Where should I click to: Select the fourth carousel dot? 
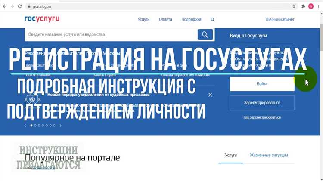pyautogui.click(x=43, y=126)
